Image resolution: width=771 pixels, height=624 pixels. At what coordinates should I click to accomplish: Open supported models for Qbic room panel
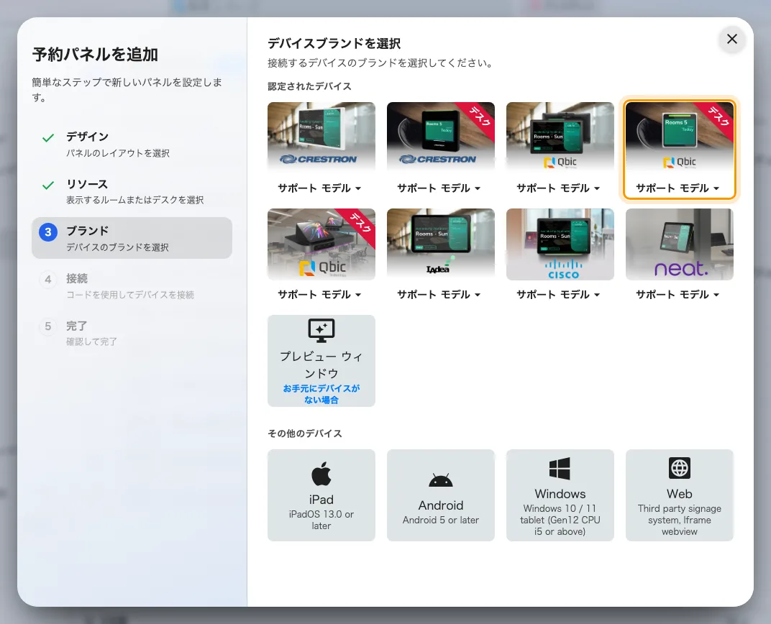[559, 188]
